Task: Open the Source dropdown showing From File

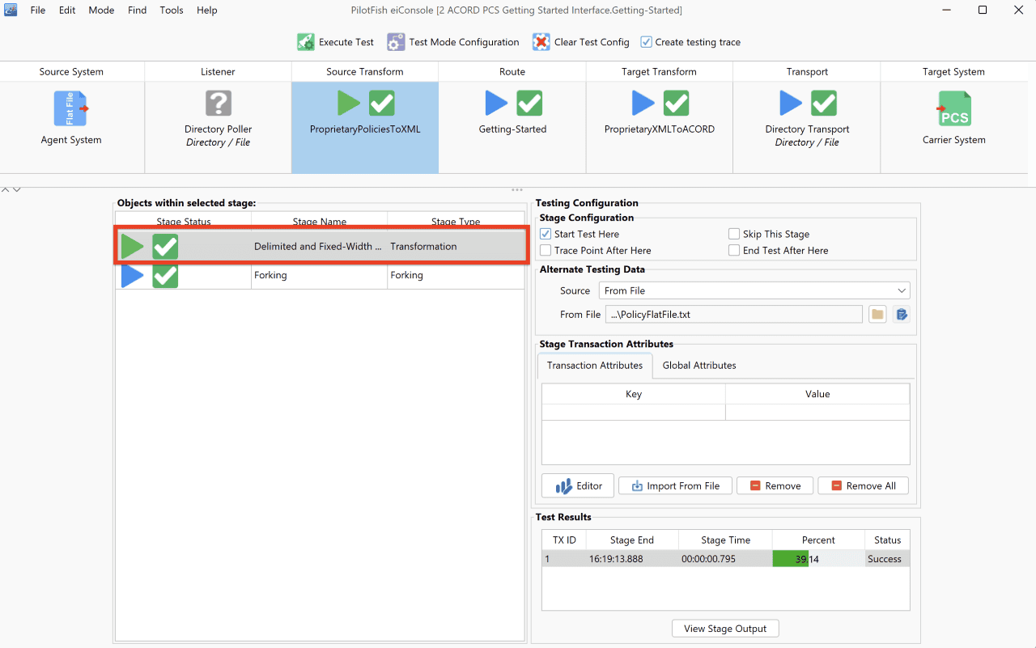Action: pyautogui.click(x=754, y=290)
